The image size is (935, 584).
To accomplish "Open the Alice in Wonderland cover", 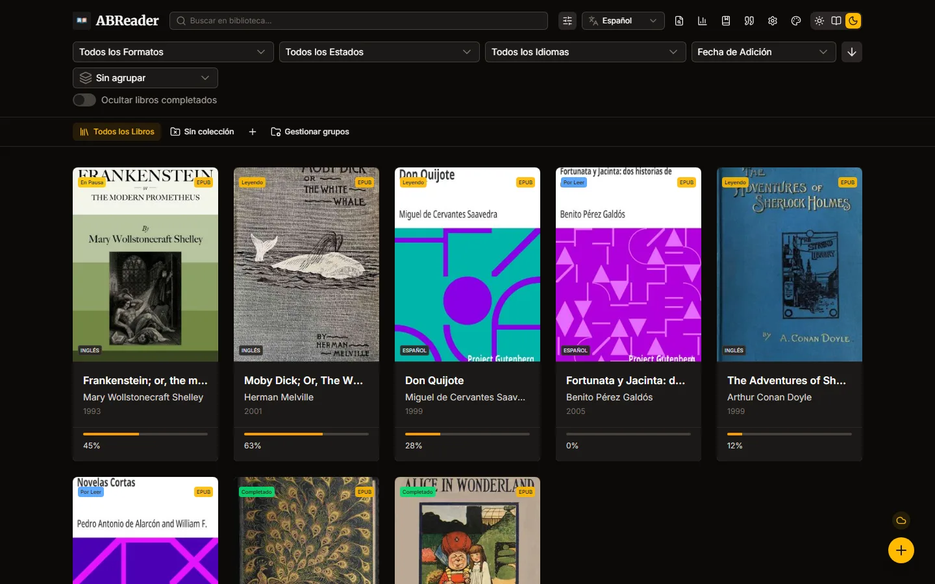I will [x=467, y=531].
